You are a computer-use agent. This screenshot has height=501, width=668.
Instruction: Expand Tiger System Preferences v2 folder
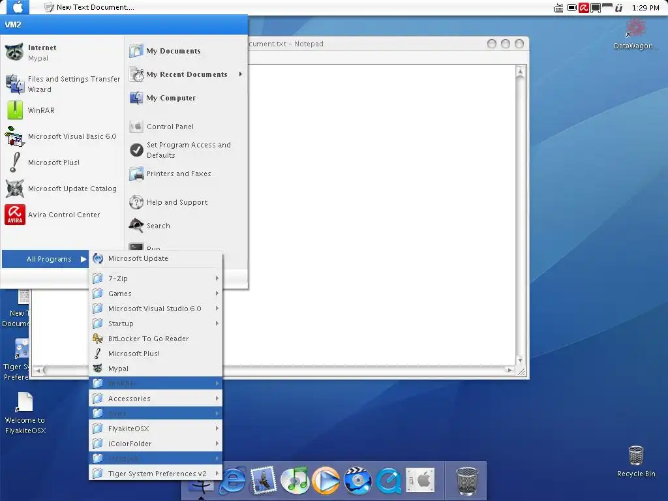(155, 474)
